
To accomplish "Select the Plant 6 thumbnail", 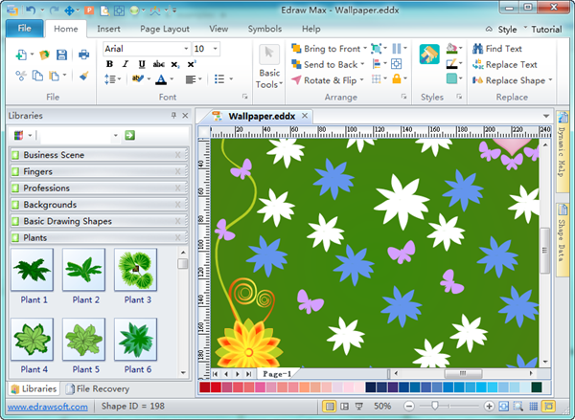I will click(136, 340).
